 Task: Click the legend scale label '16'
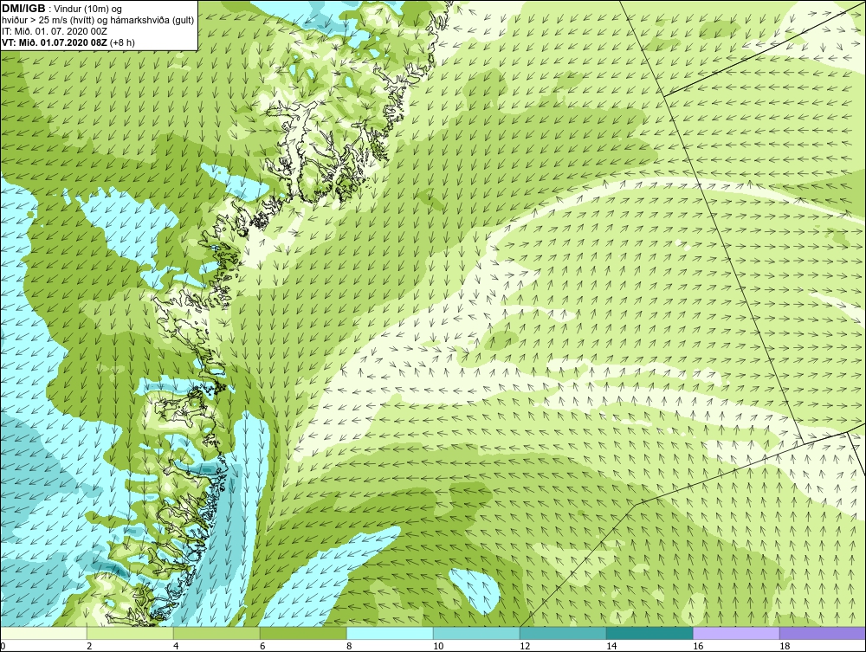click(x=697, y=646)
